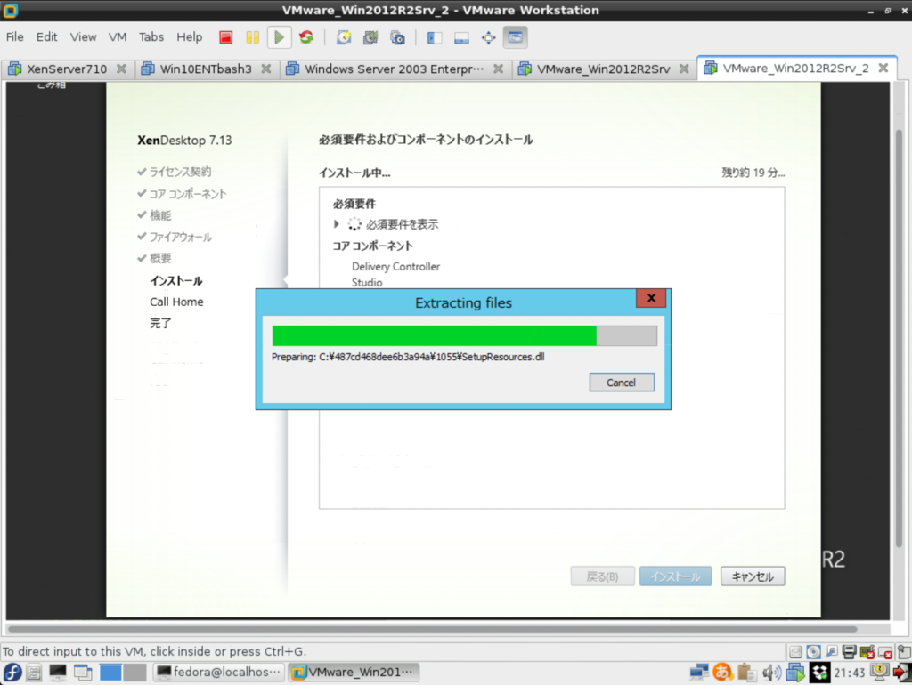Toggle the thumbnail bar view icon
The image size is (912, 685).
coord(462,37)
